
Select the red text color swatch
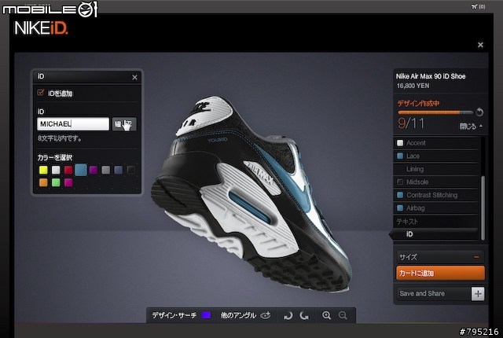(68, 170)
